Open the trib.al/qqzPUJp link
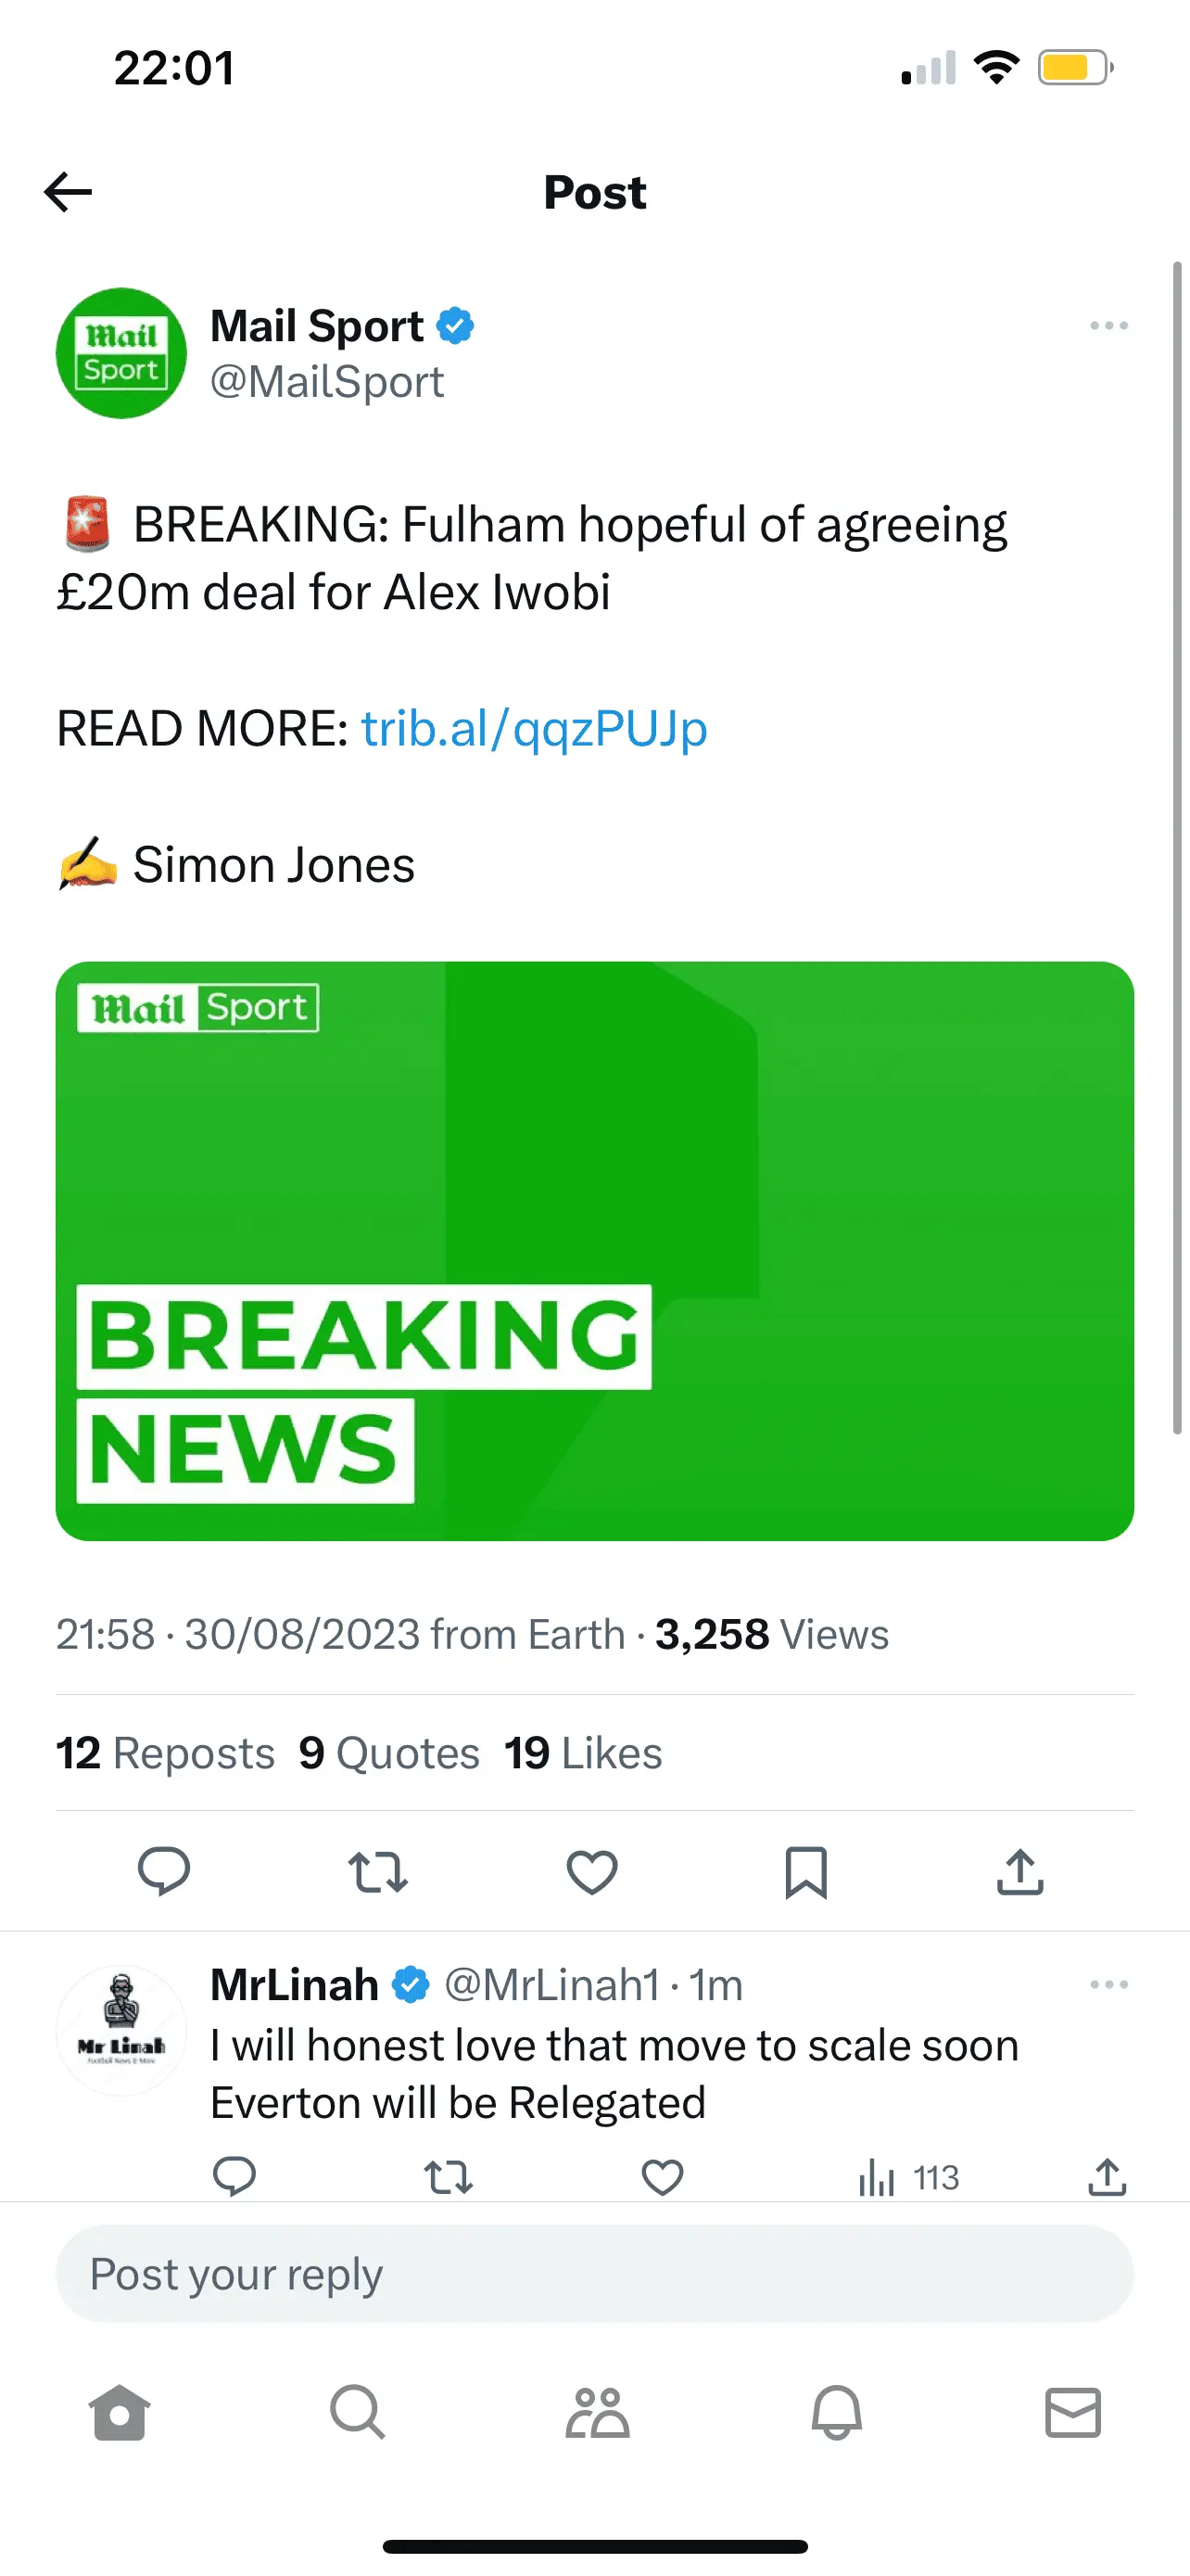 tap(534, 728)
